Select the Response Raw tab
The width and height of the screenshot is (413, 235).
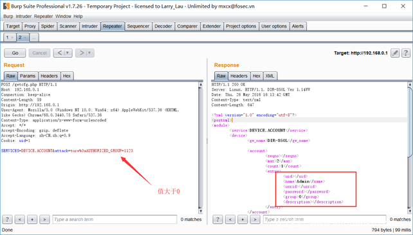[x=221, y=76]
